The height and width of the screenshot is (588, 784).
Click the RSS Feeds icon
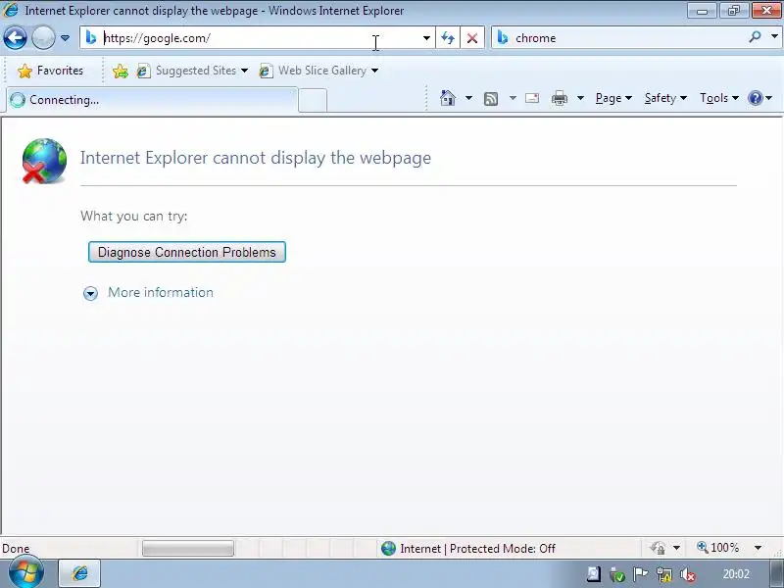tap(491, 99)
